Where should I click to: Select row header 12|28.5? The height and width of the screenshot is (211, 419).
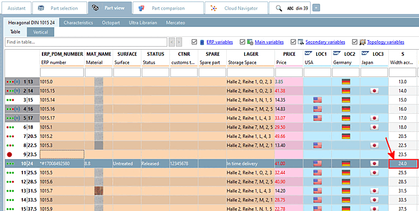coord(22,181)
